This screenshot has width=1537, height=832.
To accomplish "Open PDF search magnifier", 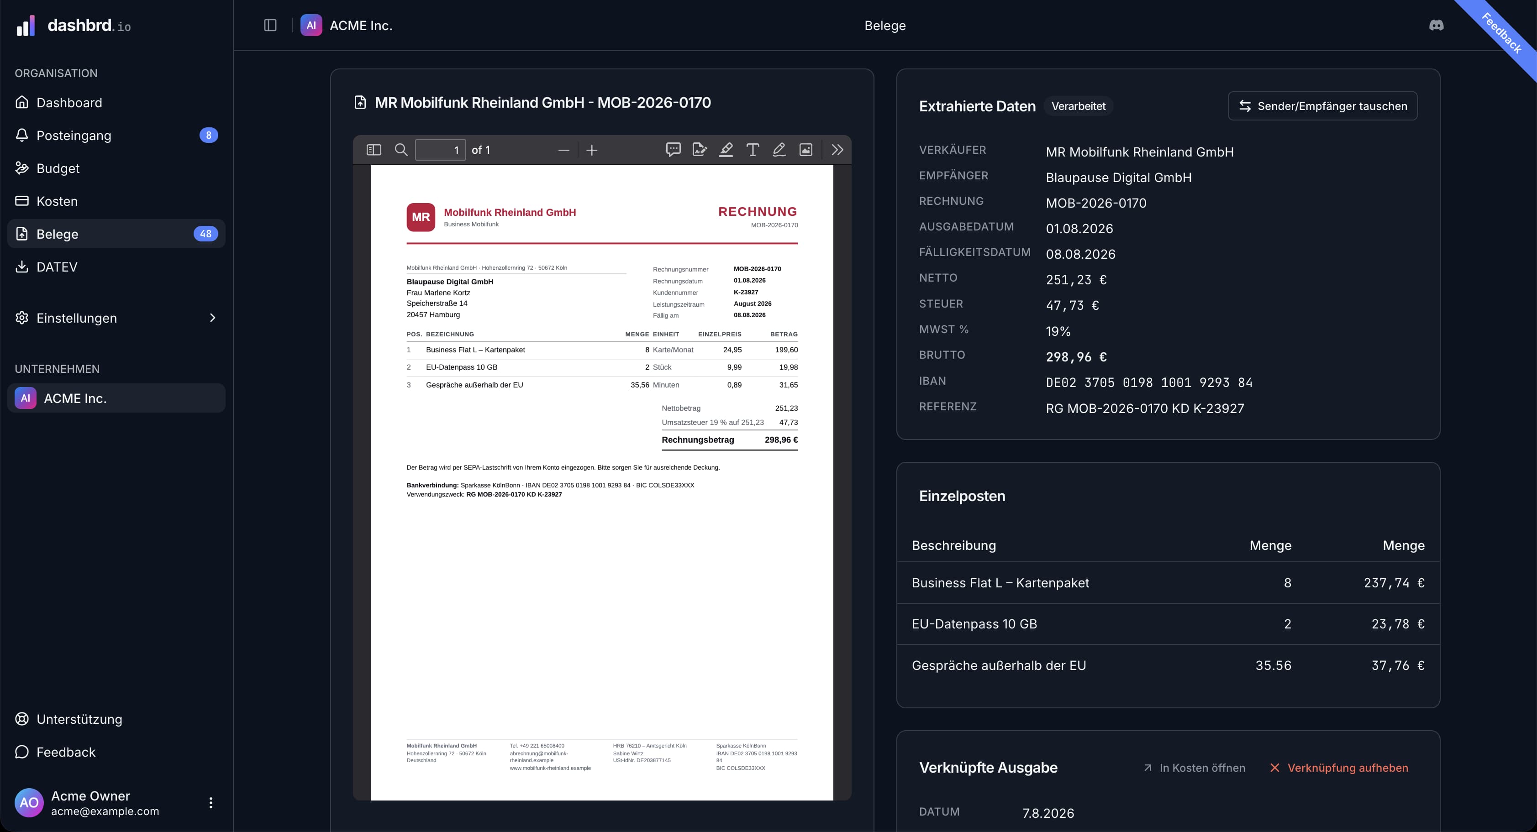I will click(401, 150).
